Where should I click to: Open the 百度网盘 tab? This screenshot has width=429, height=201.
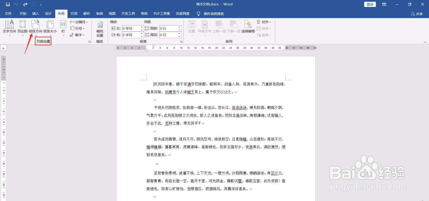(183, 14)
